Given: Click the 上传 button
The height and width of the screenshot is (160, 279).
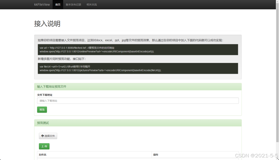Looking at the screenshot, I should click(44, 146).
